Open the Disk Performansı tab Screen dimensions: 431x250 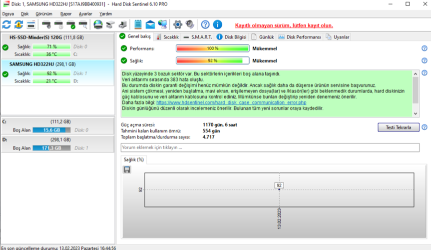coord(300,37)
